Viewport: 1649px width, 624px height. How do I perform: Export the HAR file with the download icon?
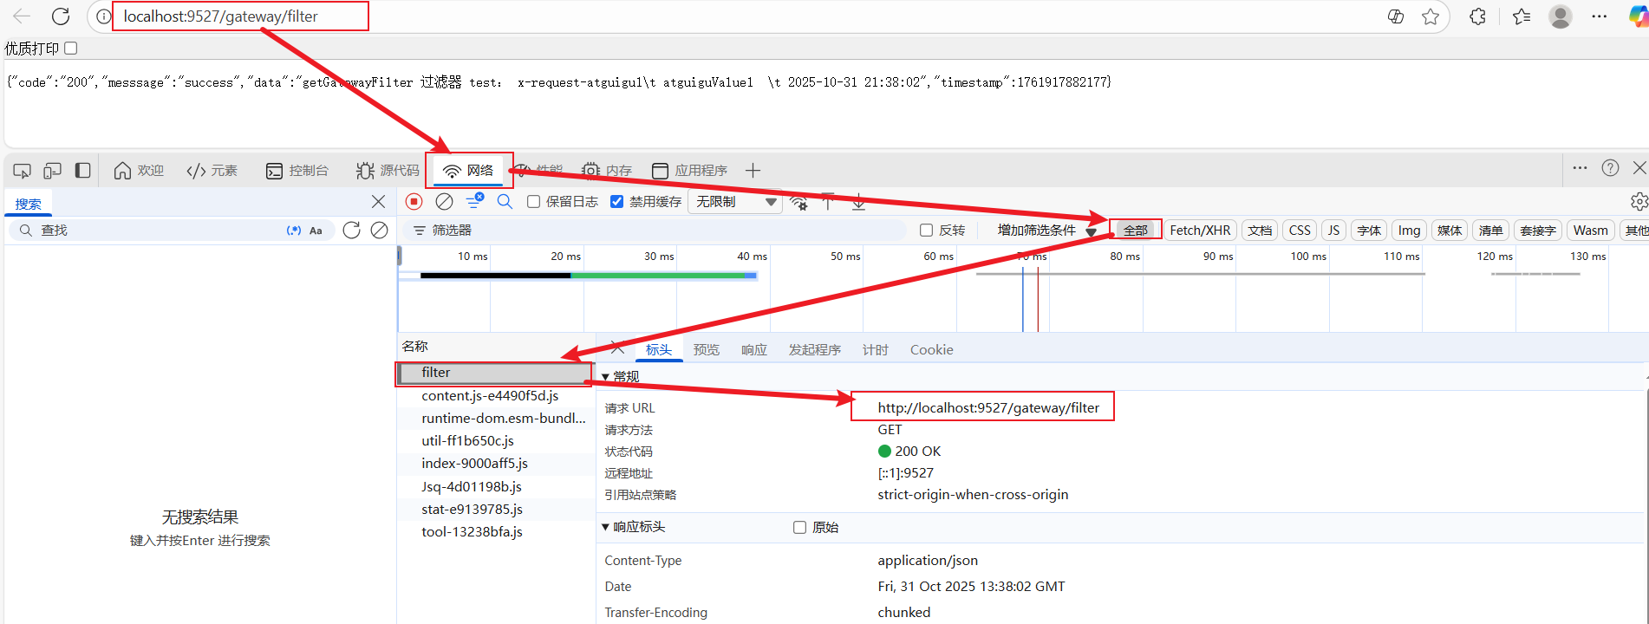(858, 202)
